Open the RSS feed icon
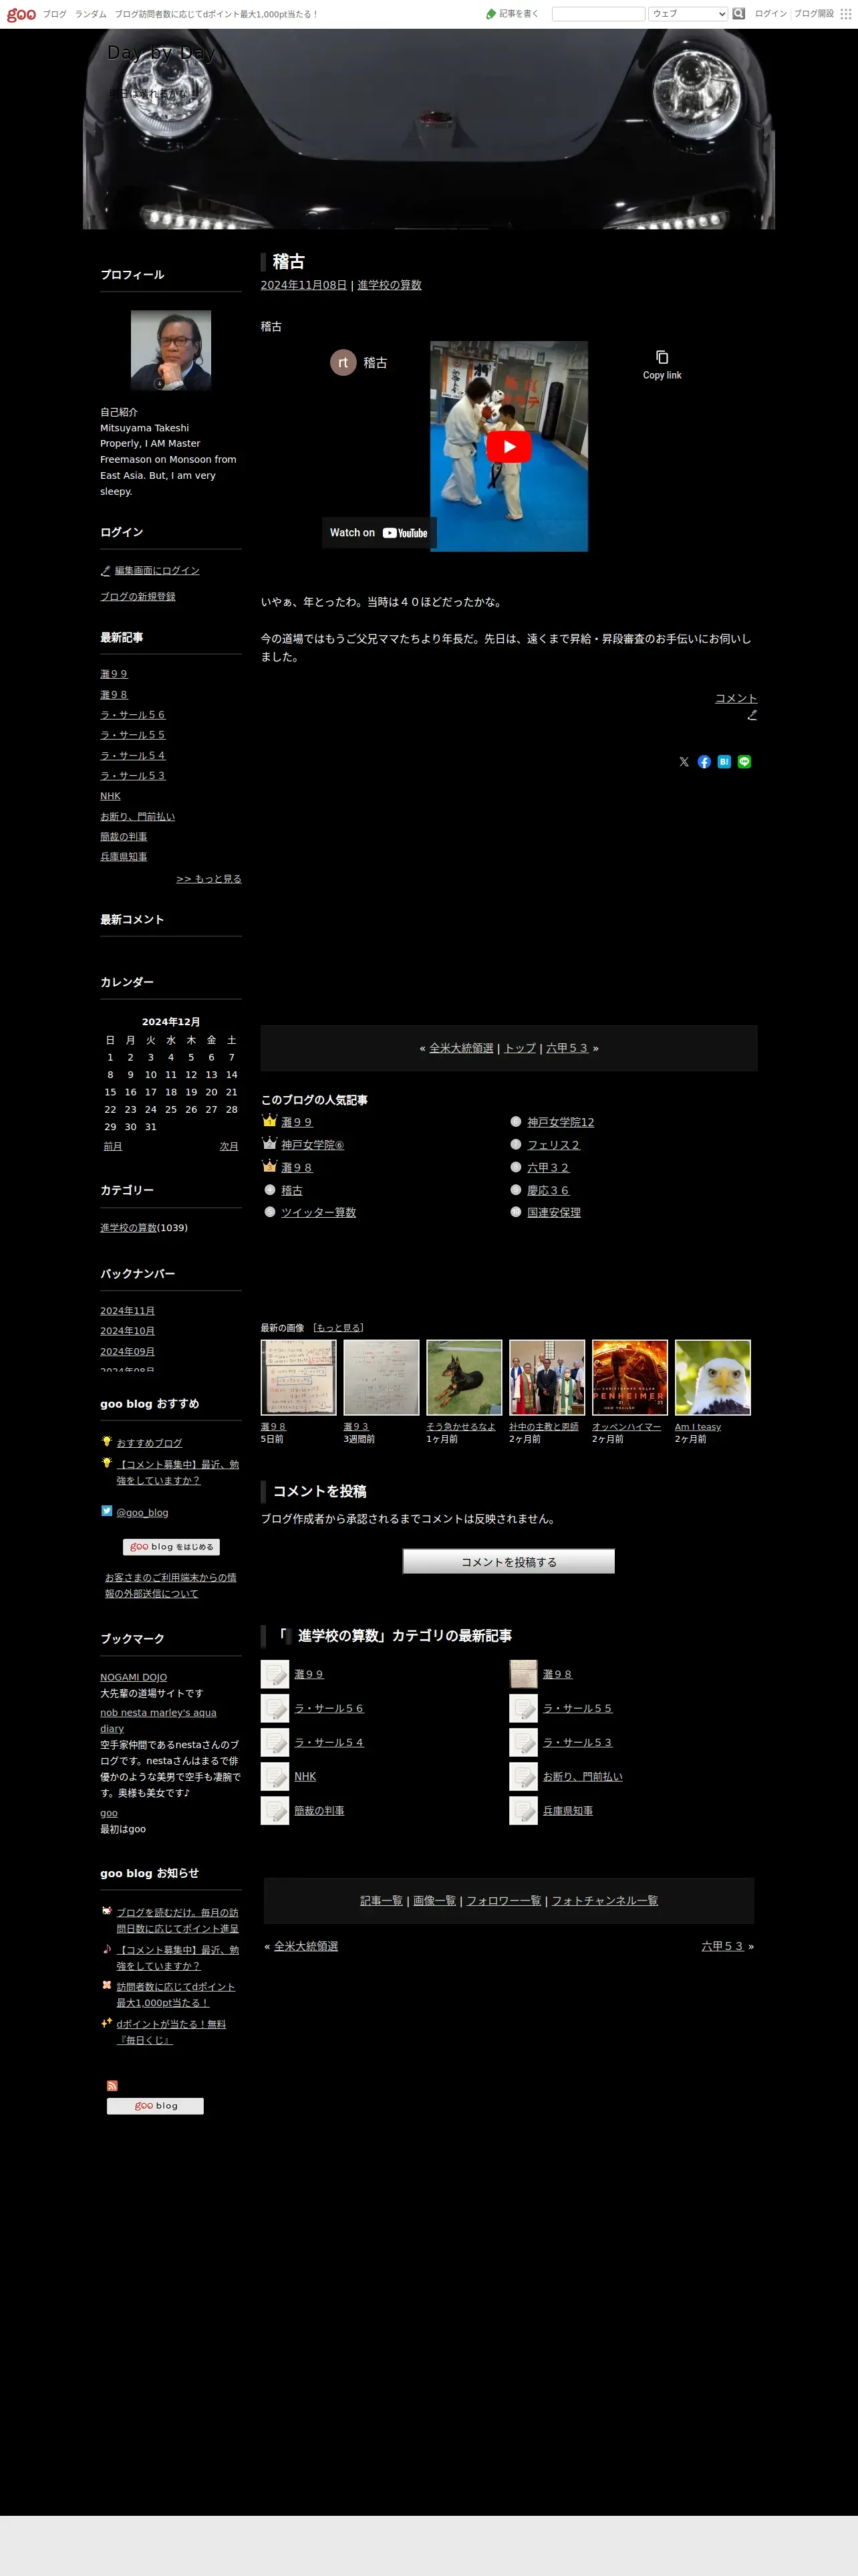Image resolution: width=858 pixels, height=2576 pixels. pos(112,2086)
